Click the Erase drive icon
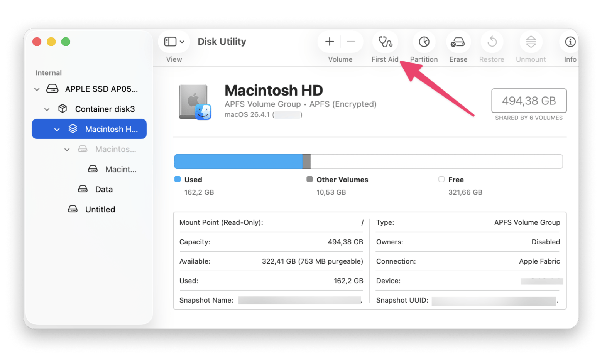The width and height of the screenshot is (602, 360). coord(458,42)
